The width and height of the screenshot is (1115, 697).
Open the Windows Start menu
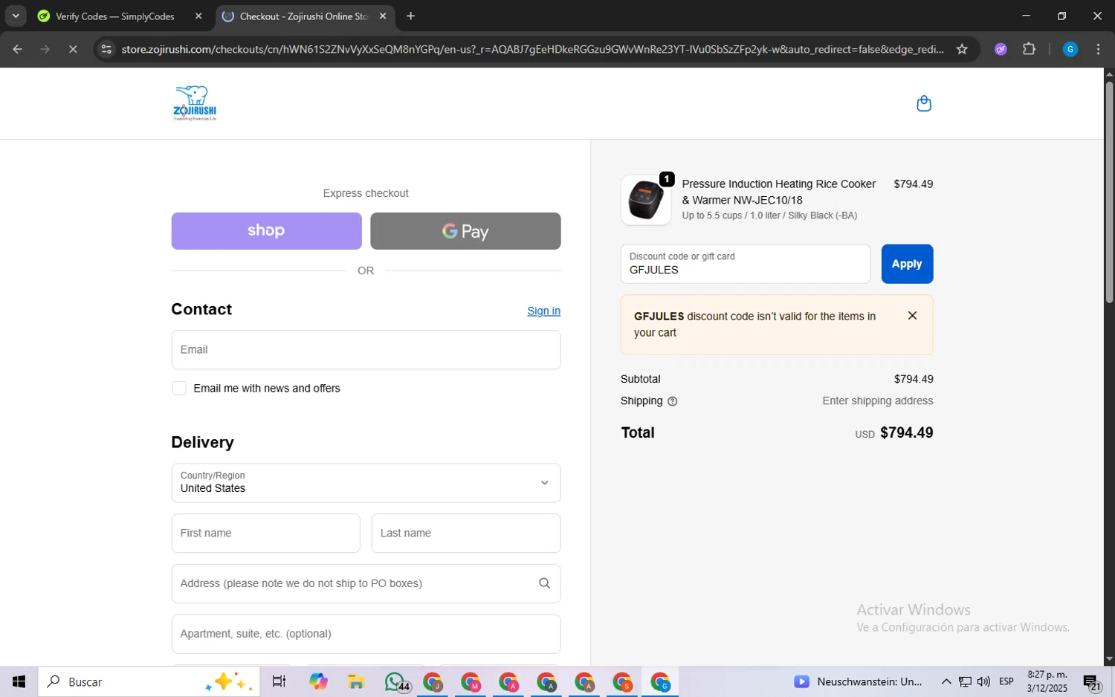pyautogui.click(x=19, y=681)
